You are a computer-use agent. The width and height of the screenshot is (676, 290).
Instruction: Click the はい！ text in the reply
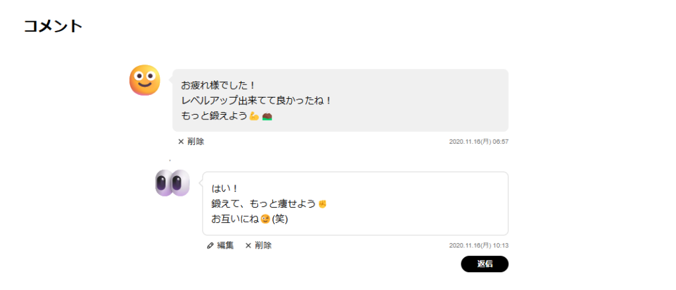(225, 189)
